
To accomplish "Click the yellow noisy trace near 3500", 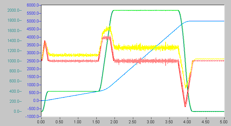I will 146,48.
